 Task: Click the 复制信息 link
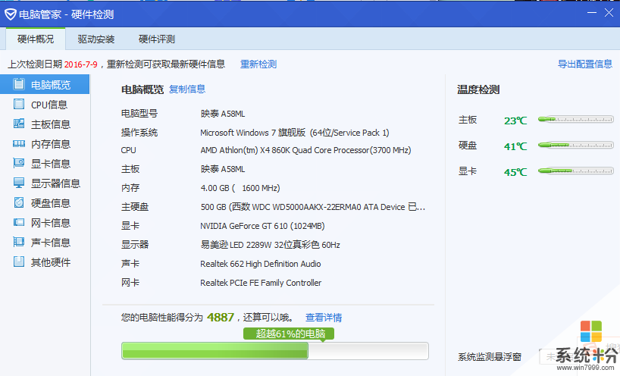[x=187, y=89]
